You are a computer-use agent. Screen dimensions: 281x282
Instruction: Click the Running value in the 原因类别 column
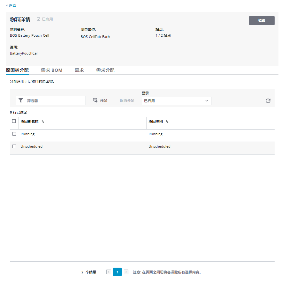pos(156,134)
